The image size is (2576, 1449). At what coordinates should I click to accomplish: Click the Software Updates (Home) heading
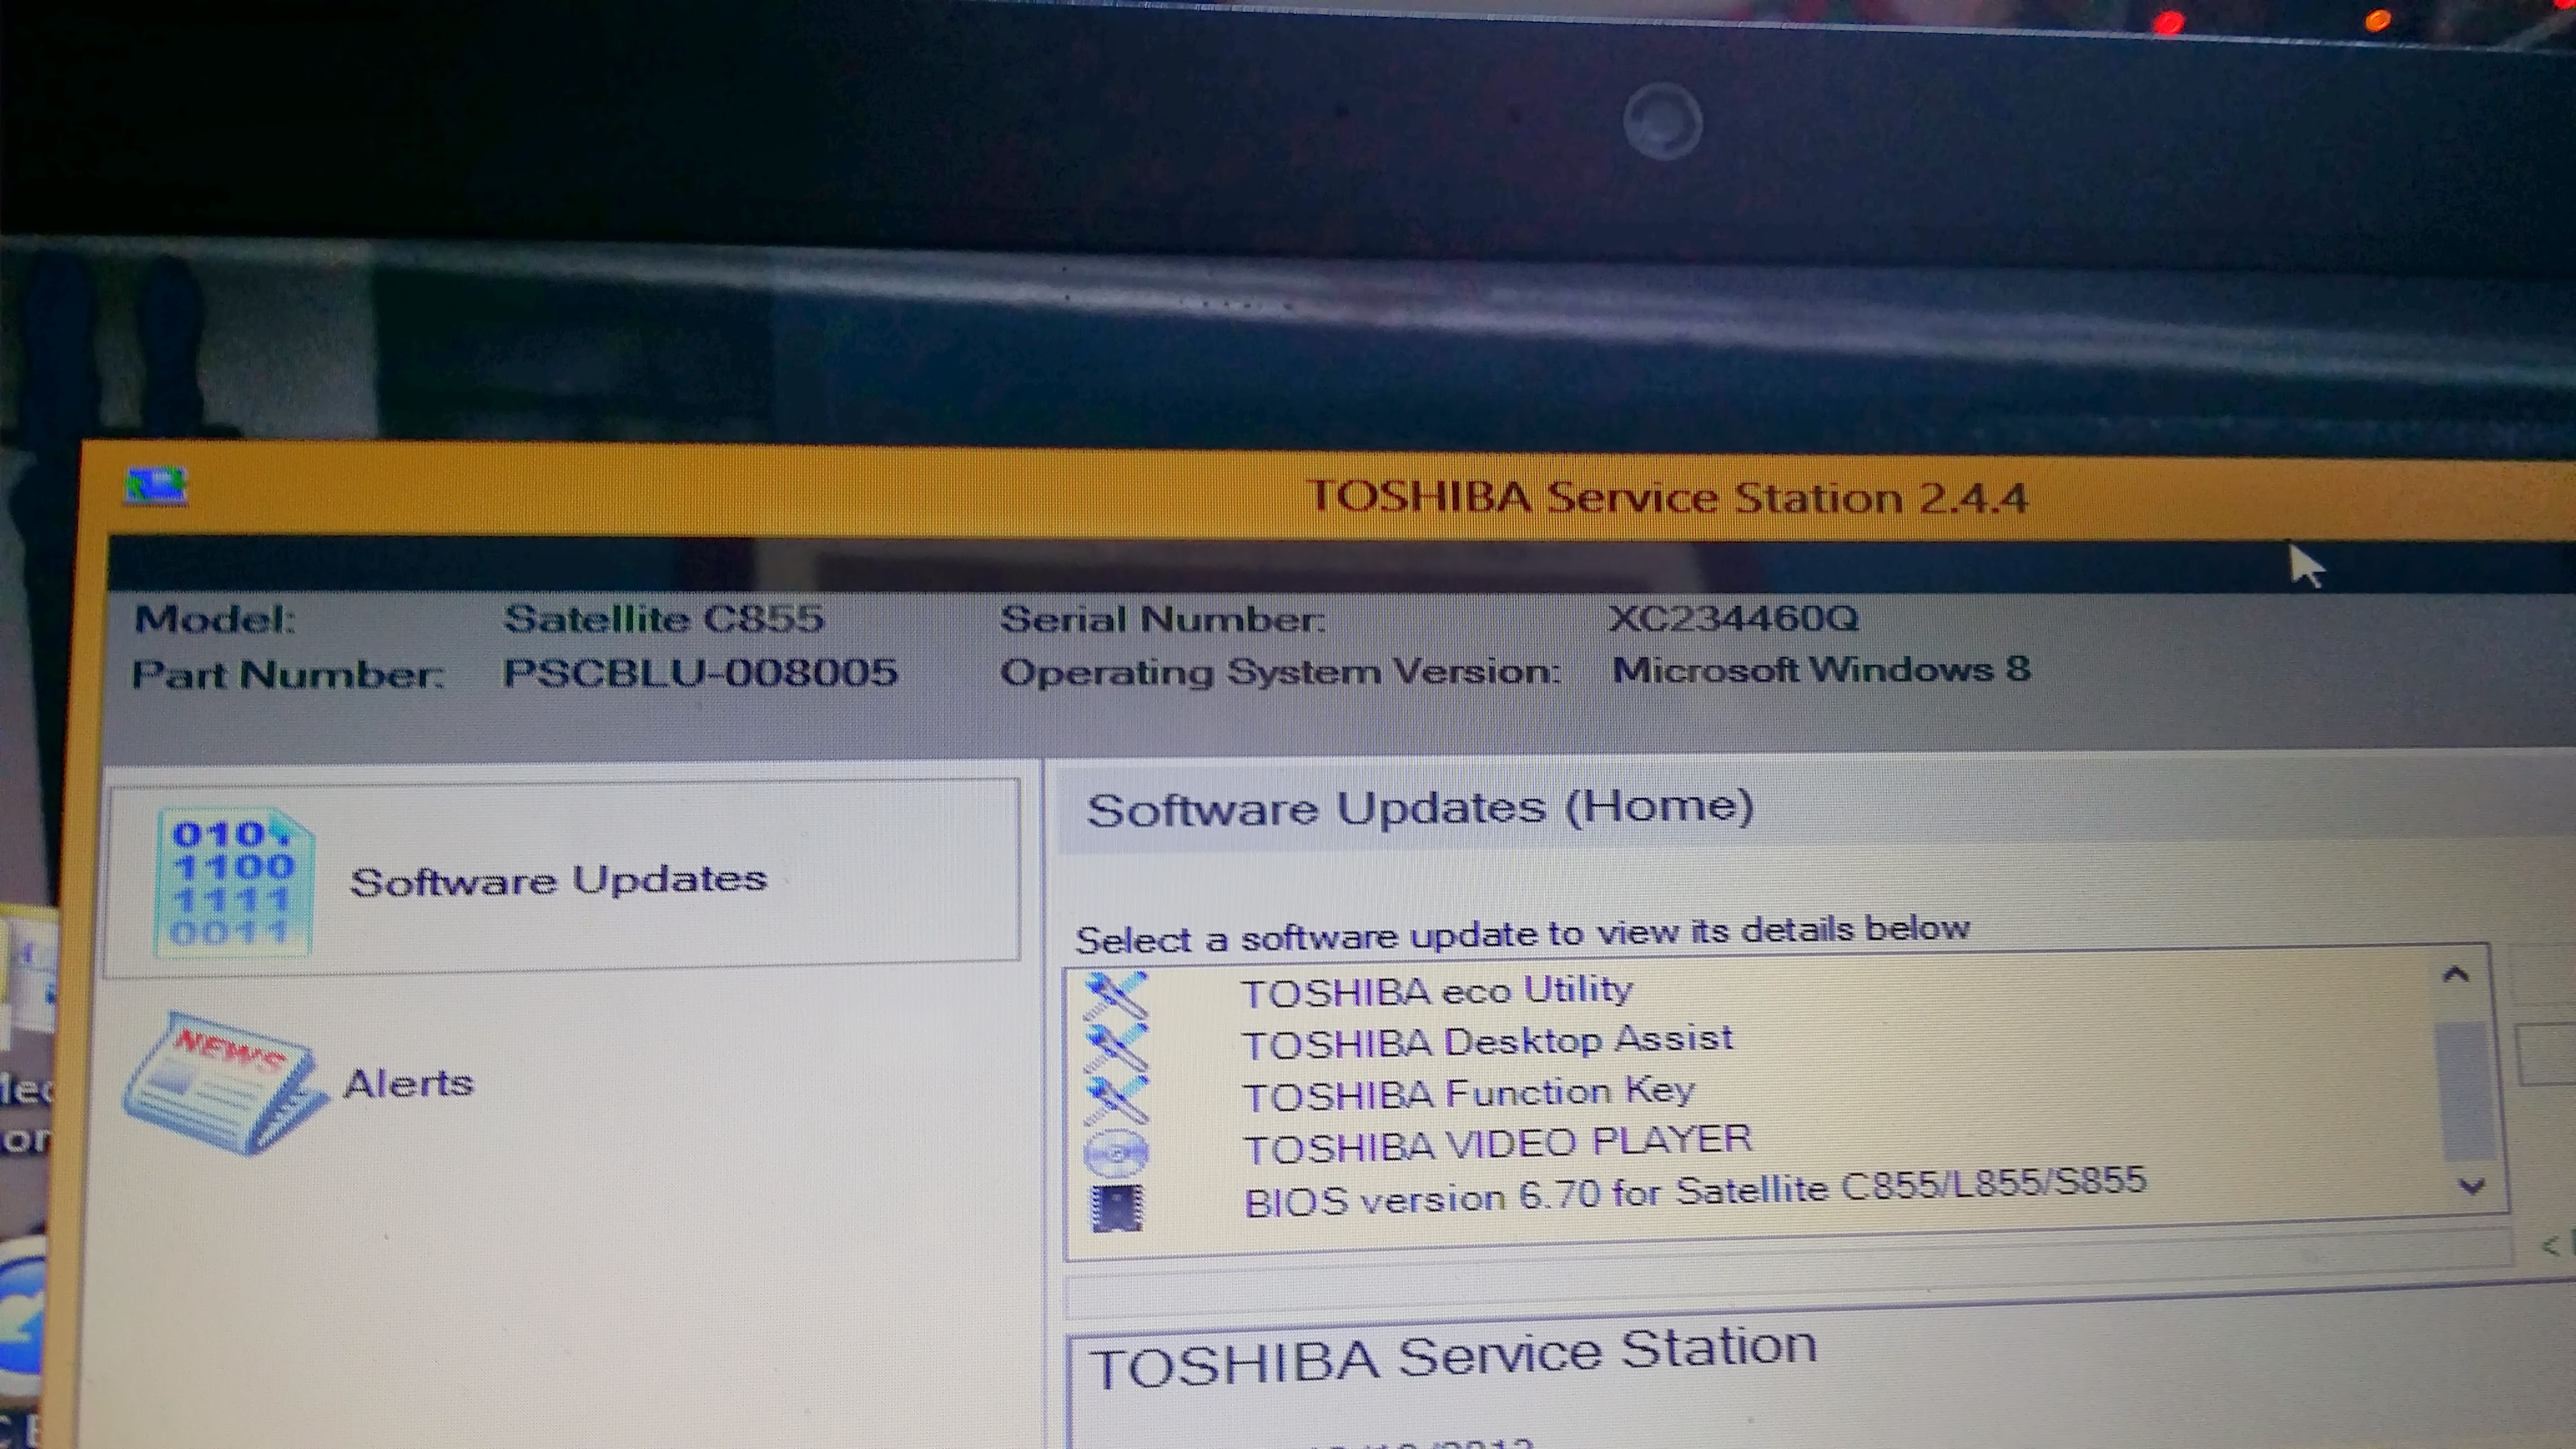click(1419, 808)
